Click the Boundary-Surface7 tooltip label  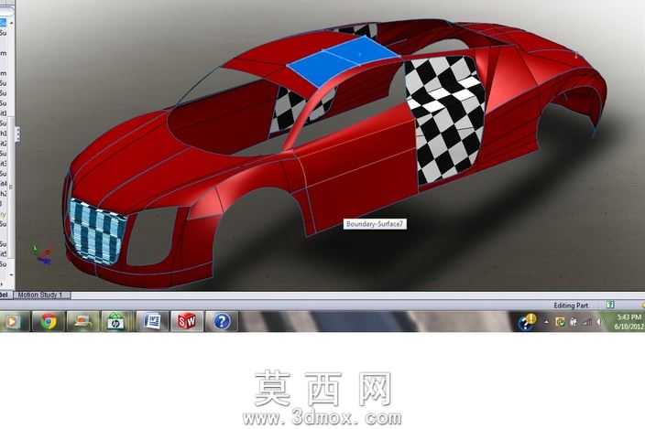tap(376, 224)
